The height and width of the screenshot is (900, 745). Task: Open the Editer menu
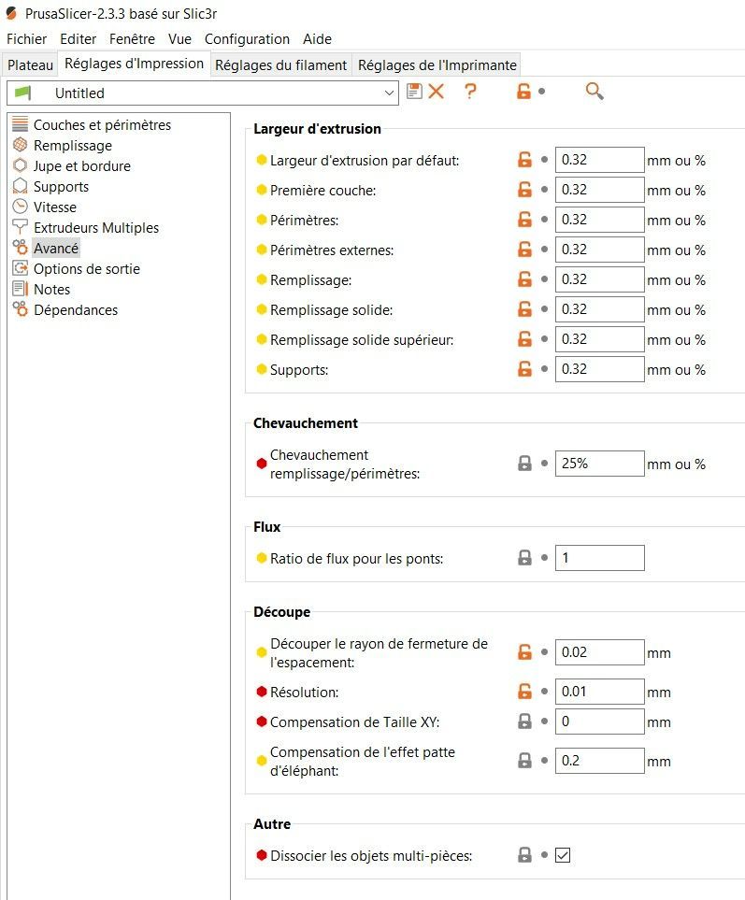coord(79,39)
